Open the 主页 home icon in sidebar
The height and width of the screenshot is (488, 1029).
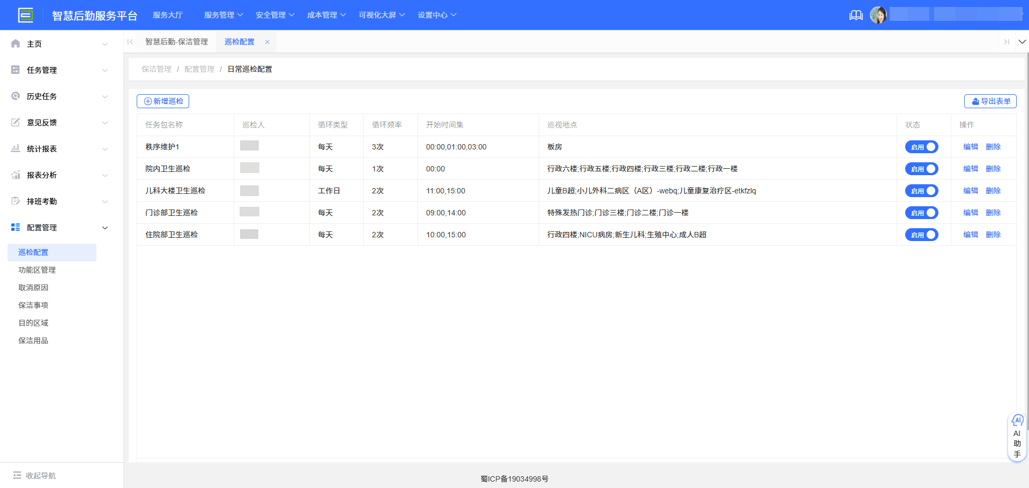[15, 43]
